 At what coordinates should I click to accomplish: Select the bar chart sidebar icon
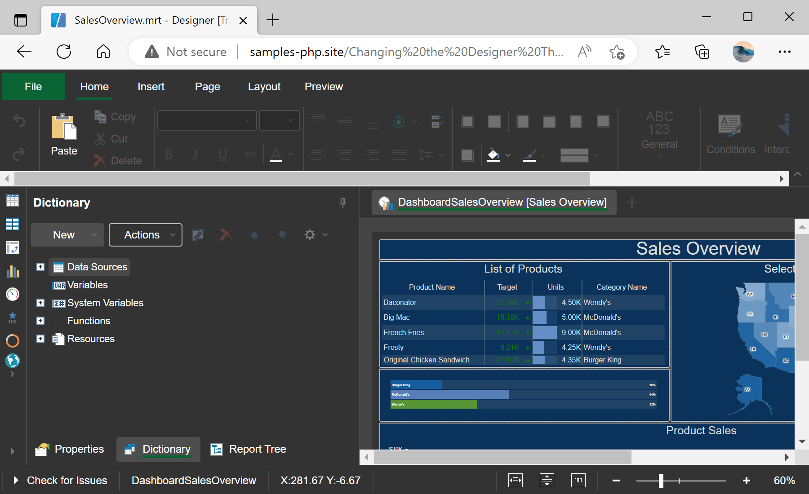13,271
